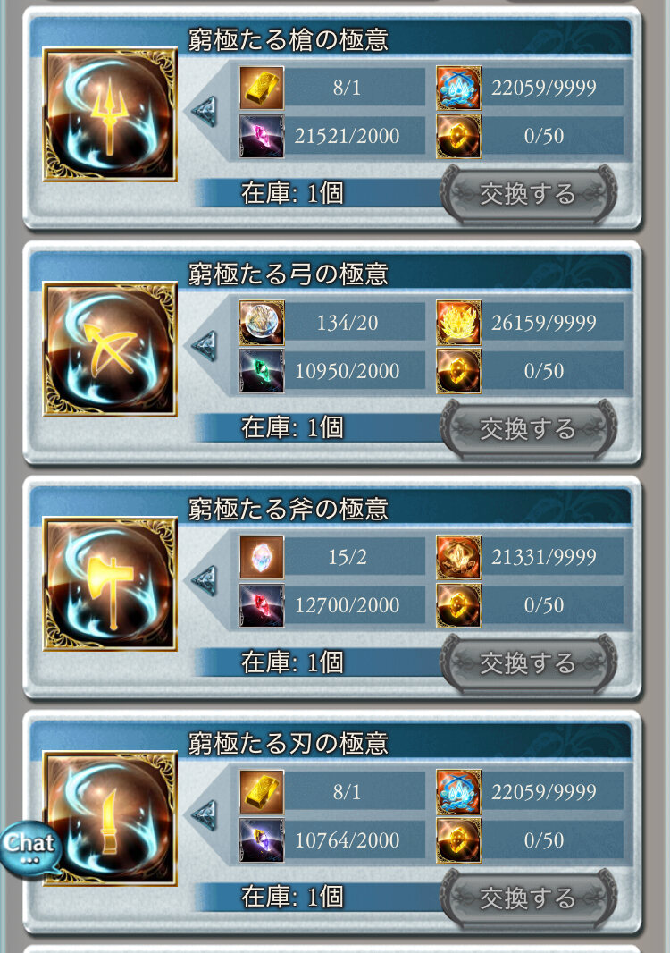The width and height of the screenshot is (670, 953).
Task: Tap the dagger mastery orb icon
Action: click(x=110, y=818)
